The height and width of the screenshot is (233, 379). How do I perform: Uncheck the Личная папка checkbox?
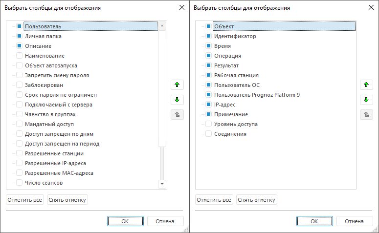(x=20, y=36)
